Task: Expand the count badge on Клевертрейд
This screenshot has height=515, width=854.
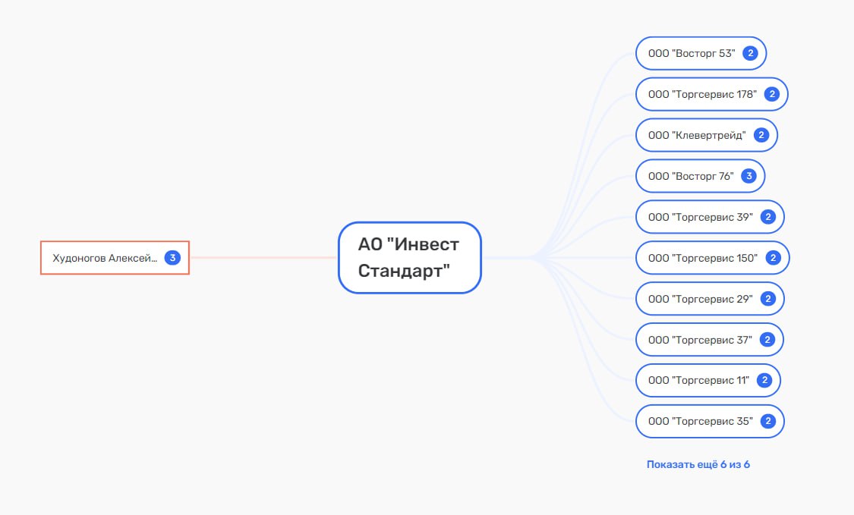Action: (761, 135)
